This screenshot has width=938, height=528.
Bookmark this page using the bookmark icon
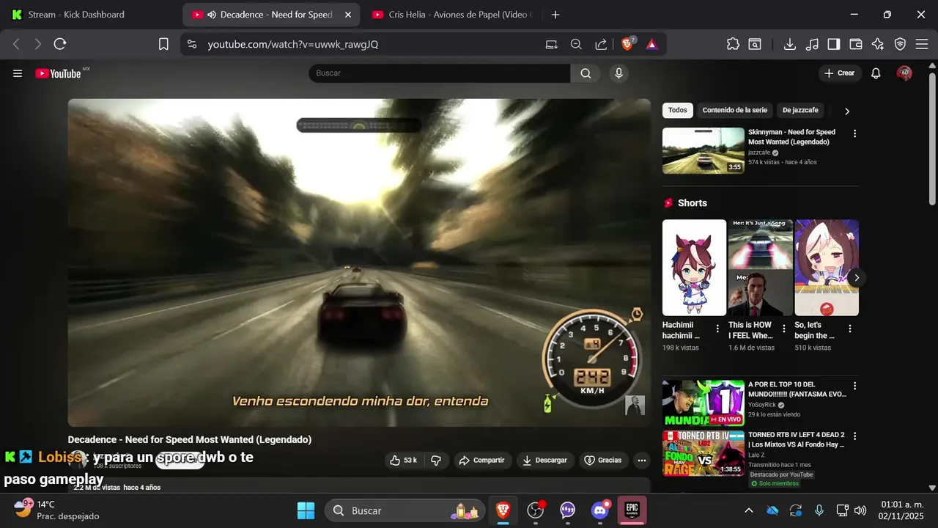click(163, 44)
